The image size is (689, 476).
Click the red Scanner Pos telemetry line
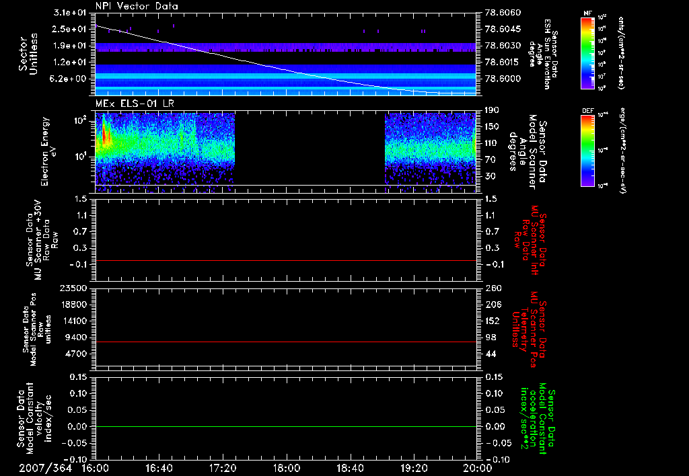[x=286, y=342]
